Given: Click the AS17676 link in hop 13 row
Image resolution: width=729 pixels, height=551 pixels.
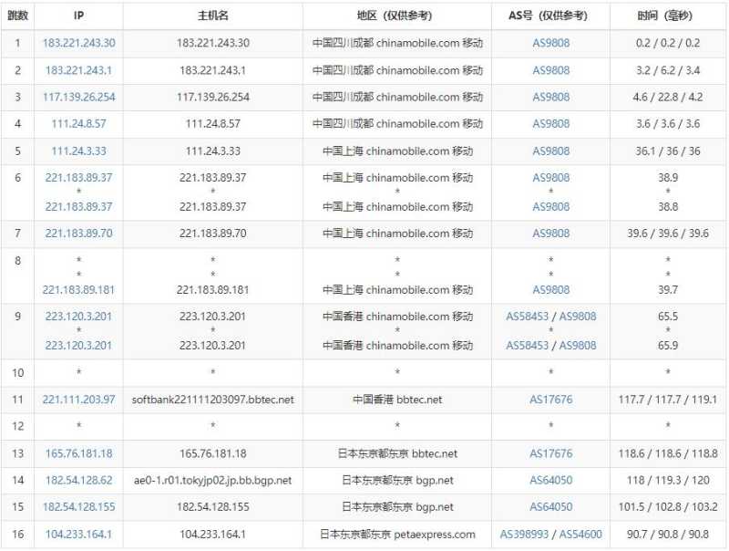Looking at the screenshot, I should [551, 453].
